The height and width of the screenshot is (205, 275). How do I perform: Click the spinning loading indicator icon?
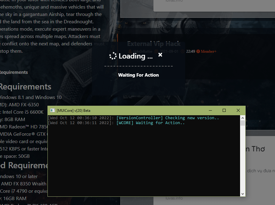point(113,56)
